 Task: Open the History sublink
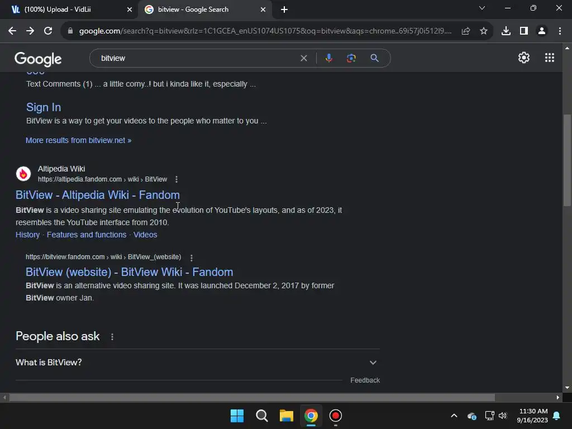click(28, 235)
